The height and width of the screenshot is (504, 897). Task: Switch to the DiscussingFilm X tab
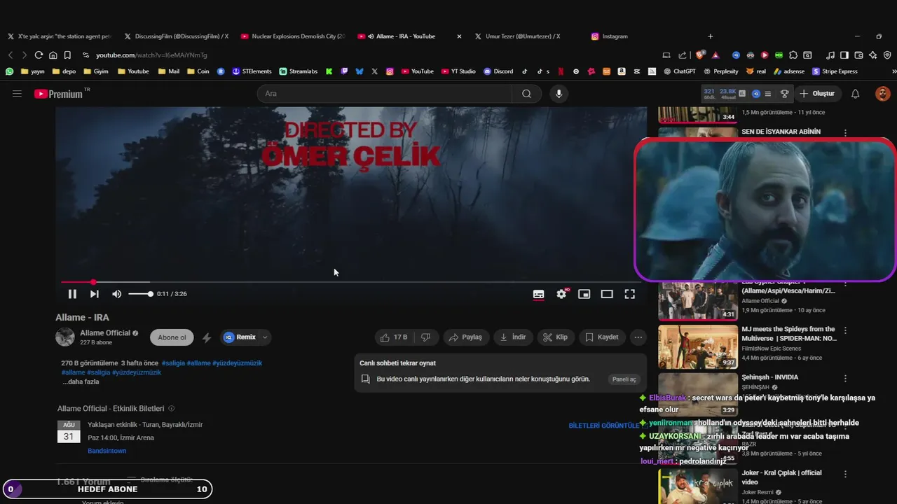176,36
